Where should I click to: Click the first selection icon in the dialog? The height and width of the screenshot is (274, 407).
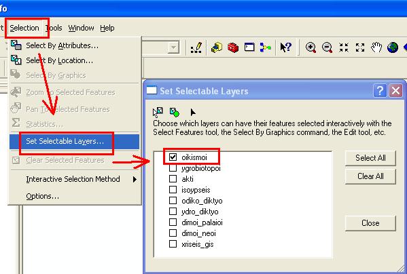click(x=158, y=112)
